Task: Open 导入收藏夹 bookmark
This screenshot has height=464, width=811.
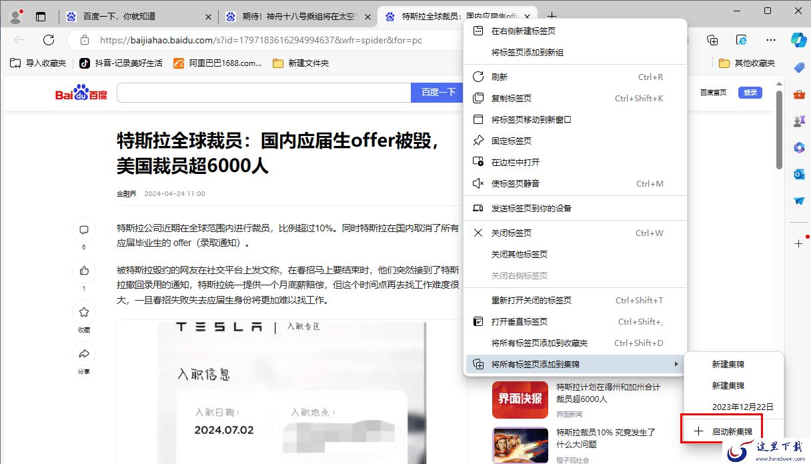Action: pyautogui.click(x=38, y=63)
